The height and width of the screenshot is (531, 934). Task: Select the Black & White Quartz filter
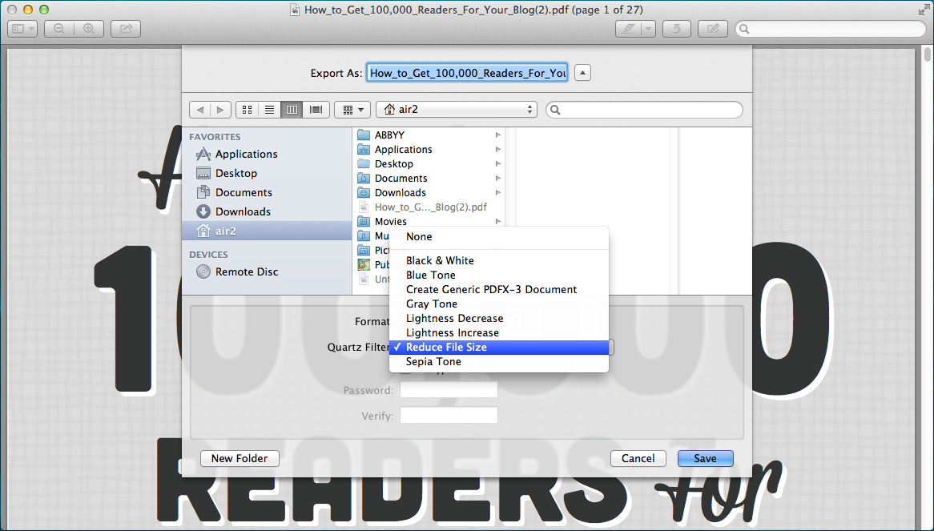(439, 259)
